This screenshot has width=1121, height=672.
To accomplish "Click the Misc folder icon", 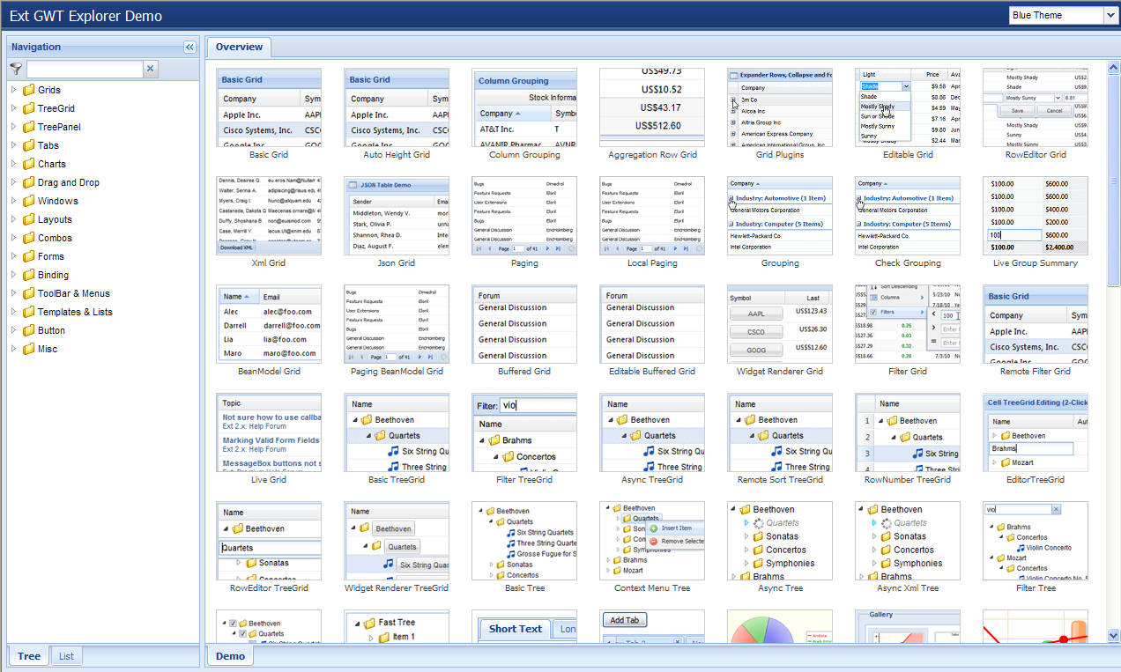I will pos(29,349).
